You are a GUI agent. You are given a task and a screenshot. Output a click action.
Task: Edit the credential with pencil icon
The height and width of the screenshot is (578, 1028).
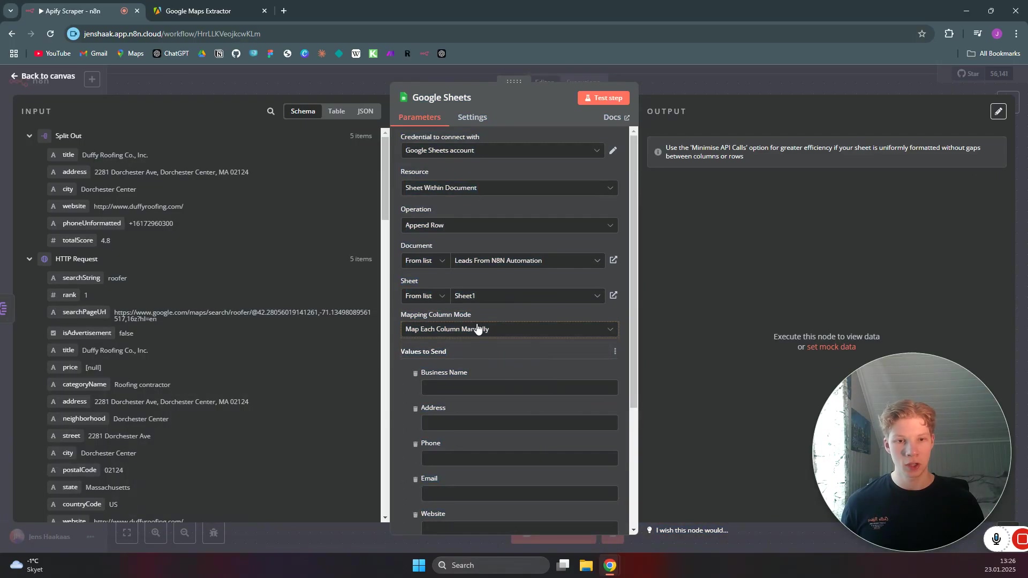coord(613,150)
